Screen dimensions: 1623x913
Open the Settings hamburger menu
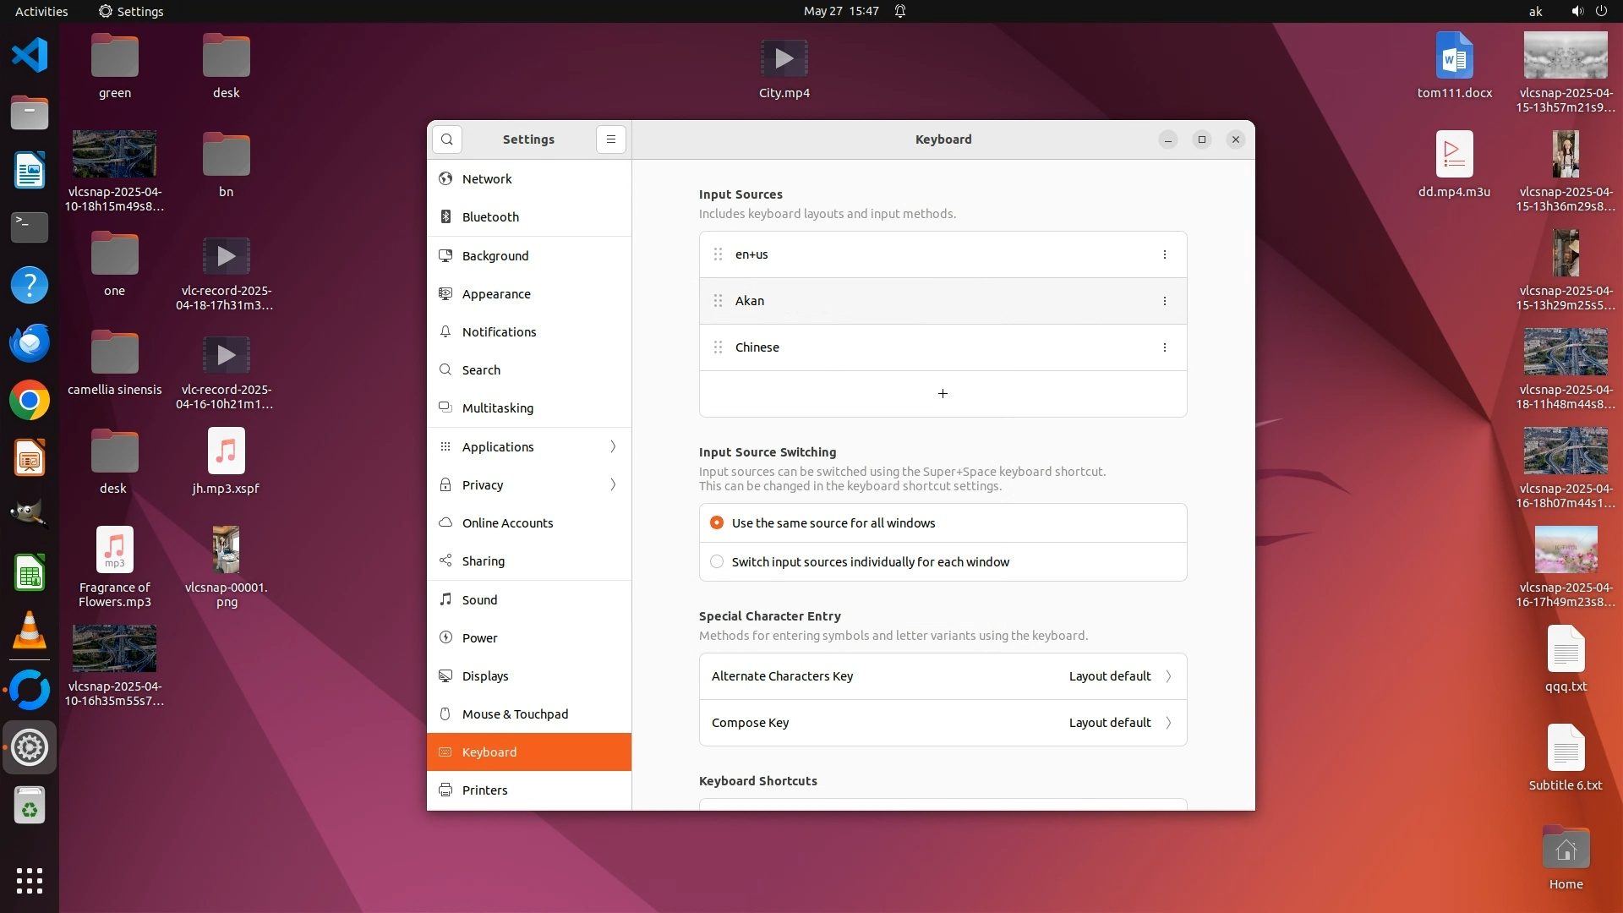[611, 139]
